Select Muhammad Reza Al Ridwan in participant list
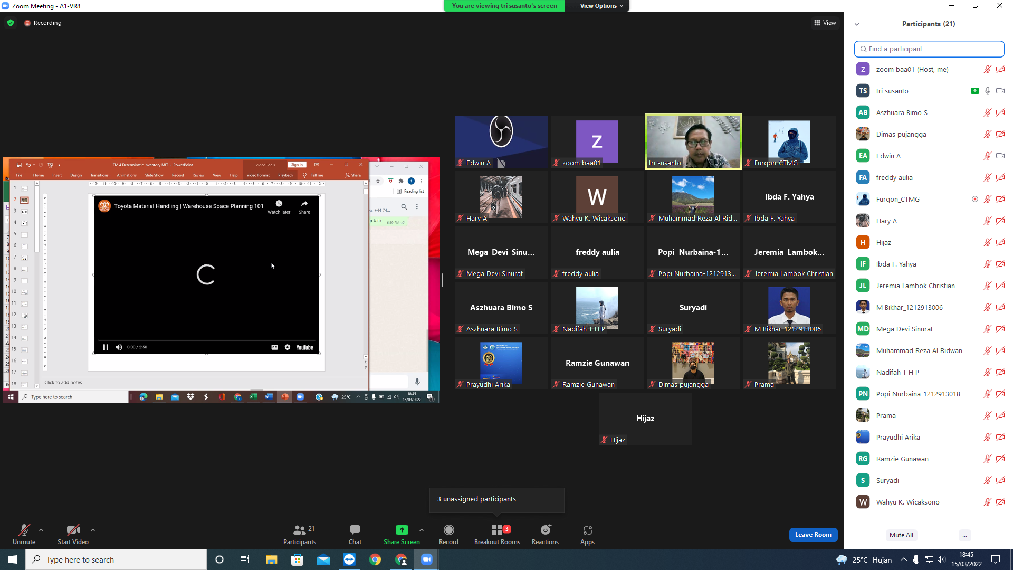 pyautogui.click(x=930, y=350)
